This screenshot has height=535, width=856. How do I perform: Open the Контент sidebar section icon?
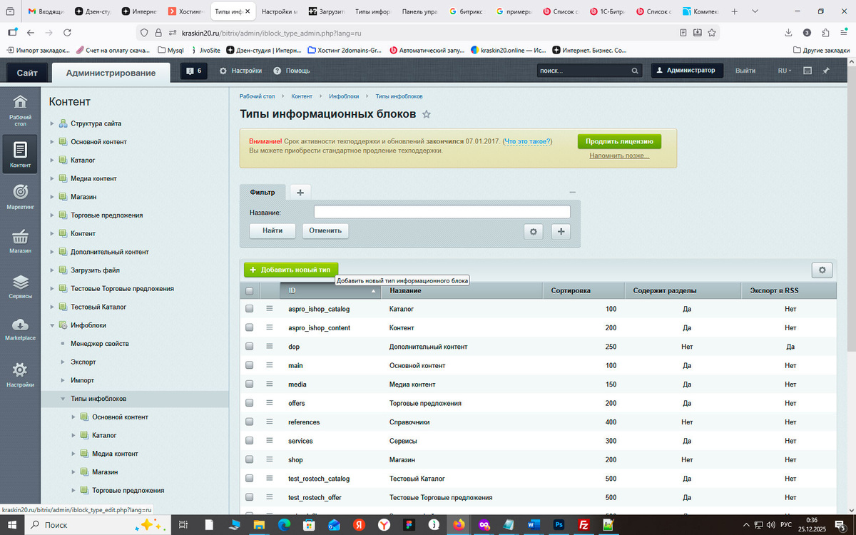click(x=20, y=155)
